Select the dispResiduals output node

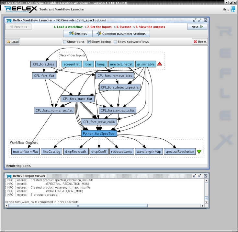(76, 151)
